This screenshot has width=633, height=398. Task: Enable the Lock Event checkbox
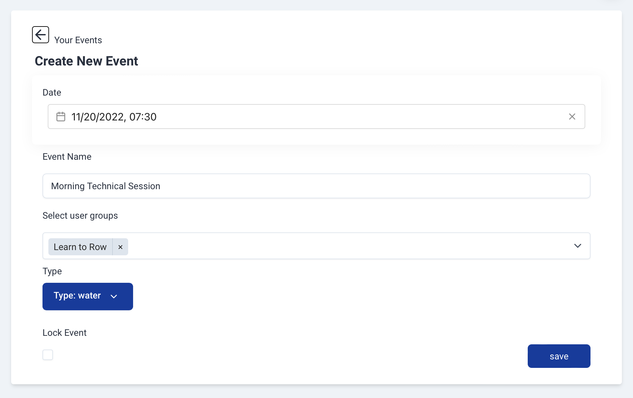tap(48, 355)
